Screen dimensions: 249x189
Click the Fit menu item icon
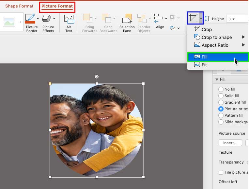[x=197, y=65]
